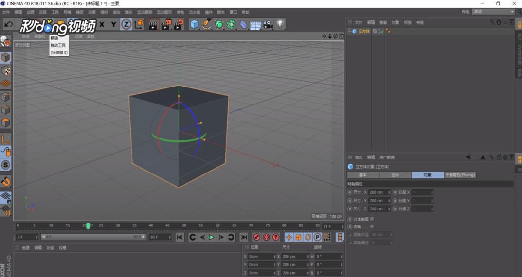The height and width of the screenshot is (277, 522).
Task: Click Record Active Objects red button
Action: (257, 237)
